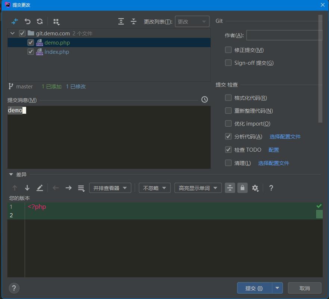
Task: Enable the 修正提交(M) checkbox
Action: pos(228,50)
